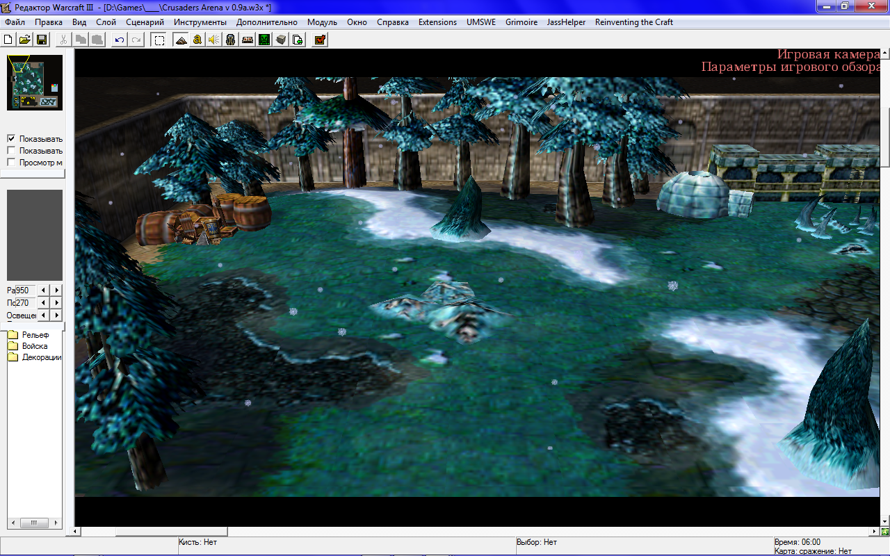Viewport: 890px width, 556px height.
Task: Open a map using the folder icon
Action: coord(24,40)
